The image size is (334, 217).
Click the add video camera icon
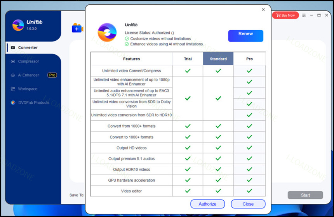pyautogui.click(x=77, y=28)
